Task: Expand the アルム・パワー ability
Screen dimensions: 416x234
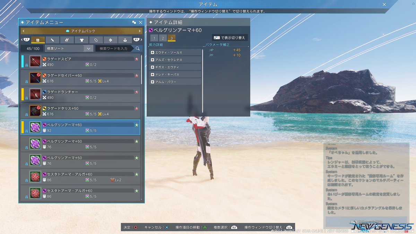Action: click(175, 82)
